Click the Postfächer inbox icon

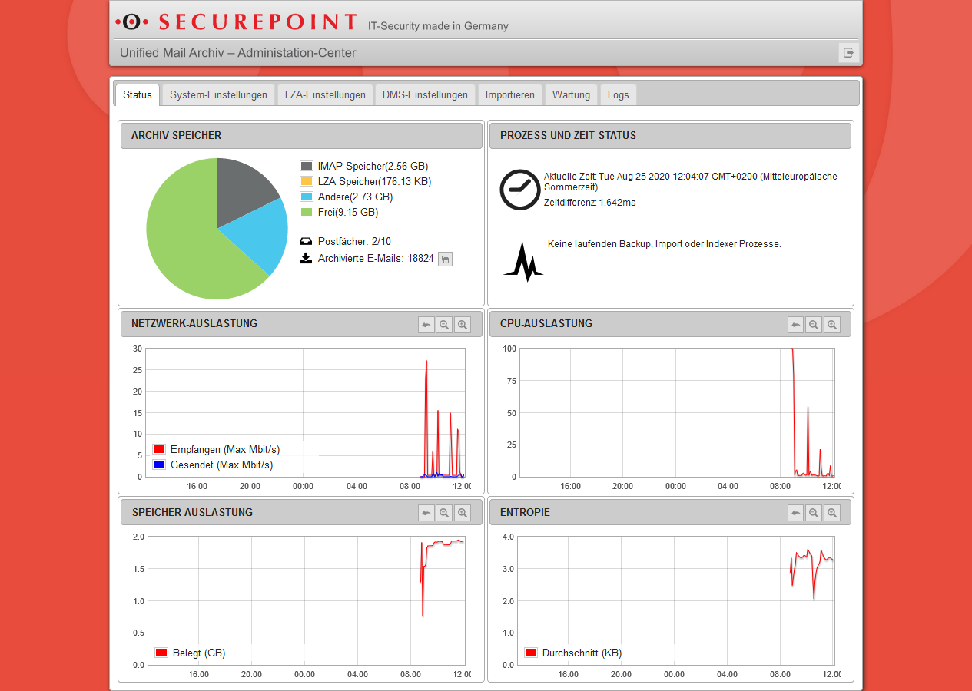306,241
